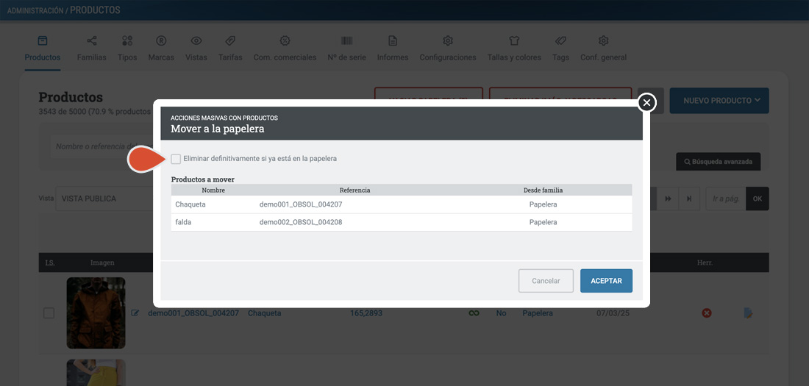Click the Marcas registered-mark icon
This screenshot has height=386, width=809.
[161, 40]
